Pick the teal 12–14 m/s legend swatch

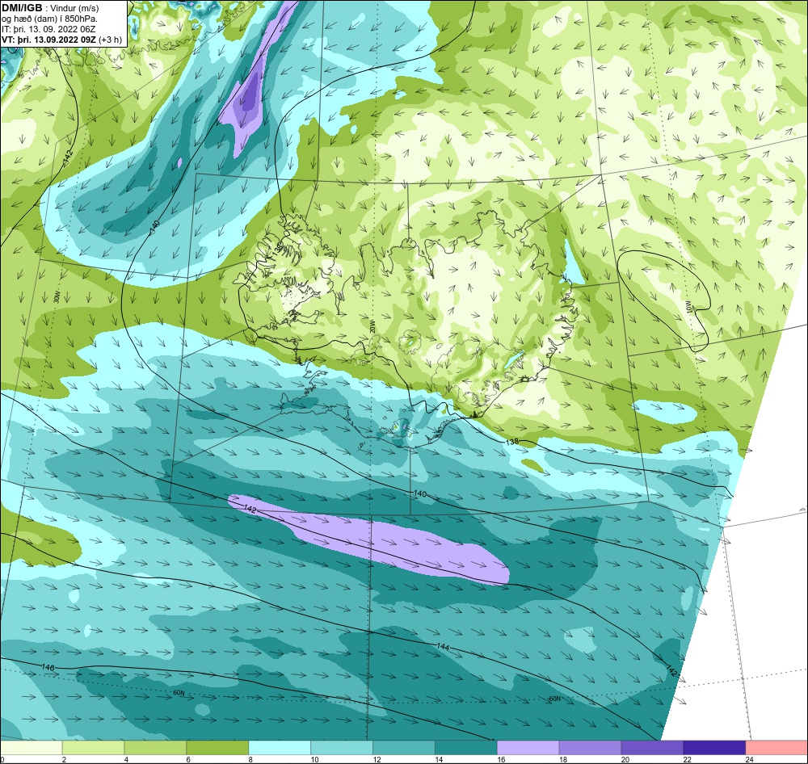pos(403,748)
